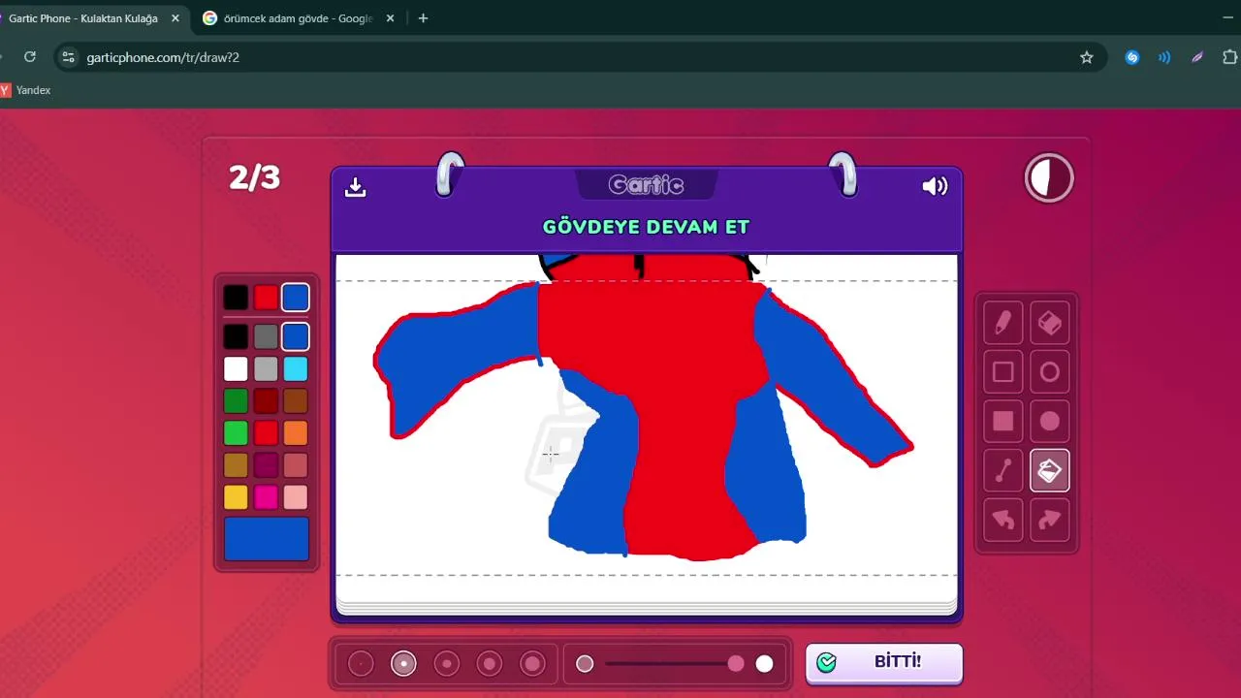This screenshot has width=1241, height=698.
Task: Select the paint bucket fill tool
Action: coord(1050,471)
